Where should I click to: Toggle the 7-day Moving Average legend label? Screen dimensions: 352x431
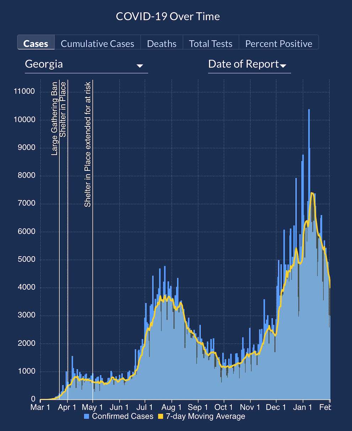[x=205, y=416]
